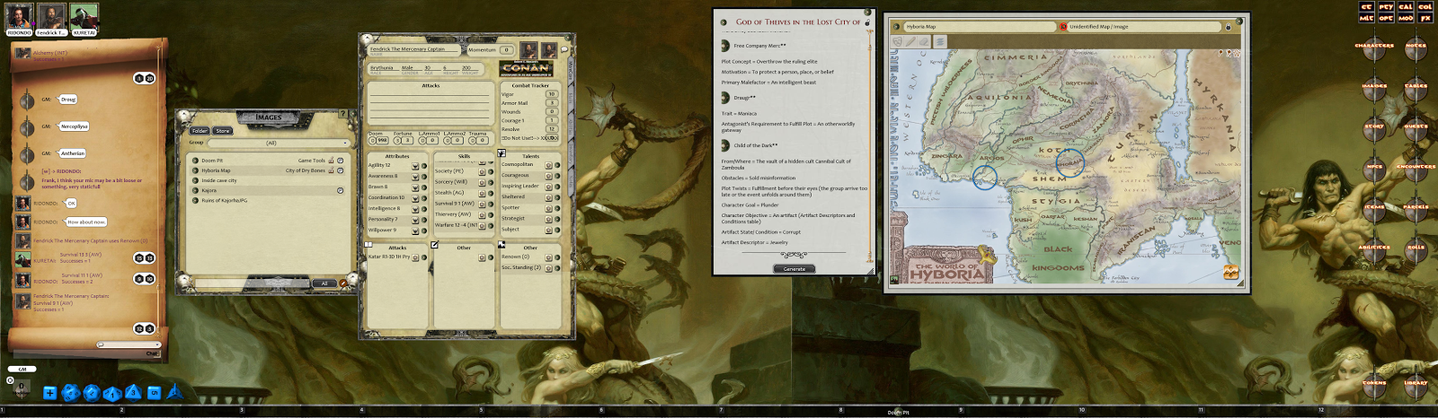Open the Hyboria Map image entry
Viewport: 1438px width, 418px height.
click(x=216, y=170)
